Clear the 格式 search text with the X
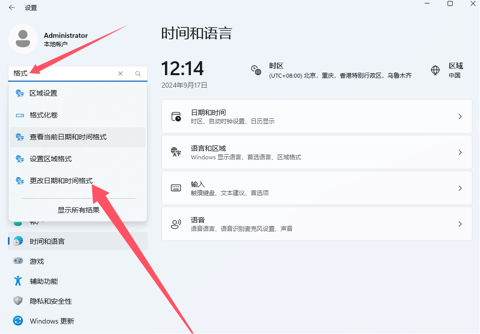Screen dimensions: 480x334 [120, 73]
